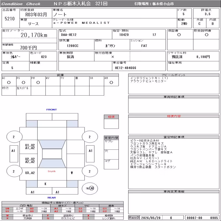Click the 左ハンドル equipment label
The width and height of the screenshot is (221, 221).
(x=22, y=88)
